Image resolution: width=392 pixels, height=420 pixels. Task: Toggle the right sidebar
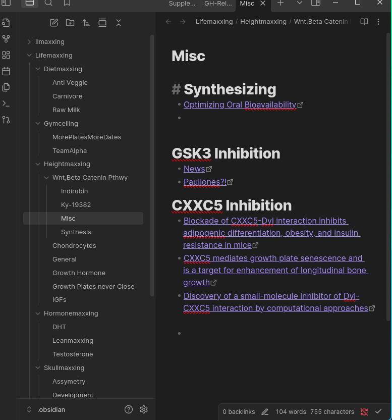coord(316,3)
